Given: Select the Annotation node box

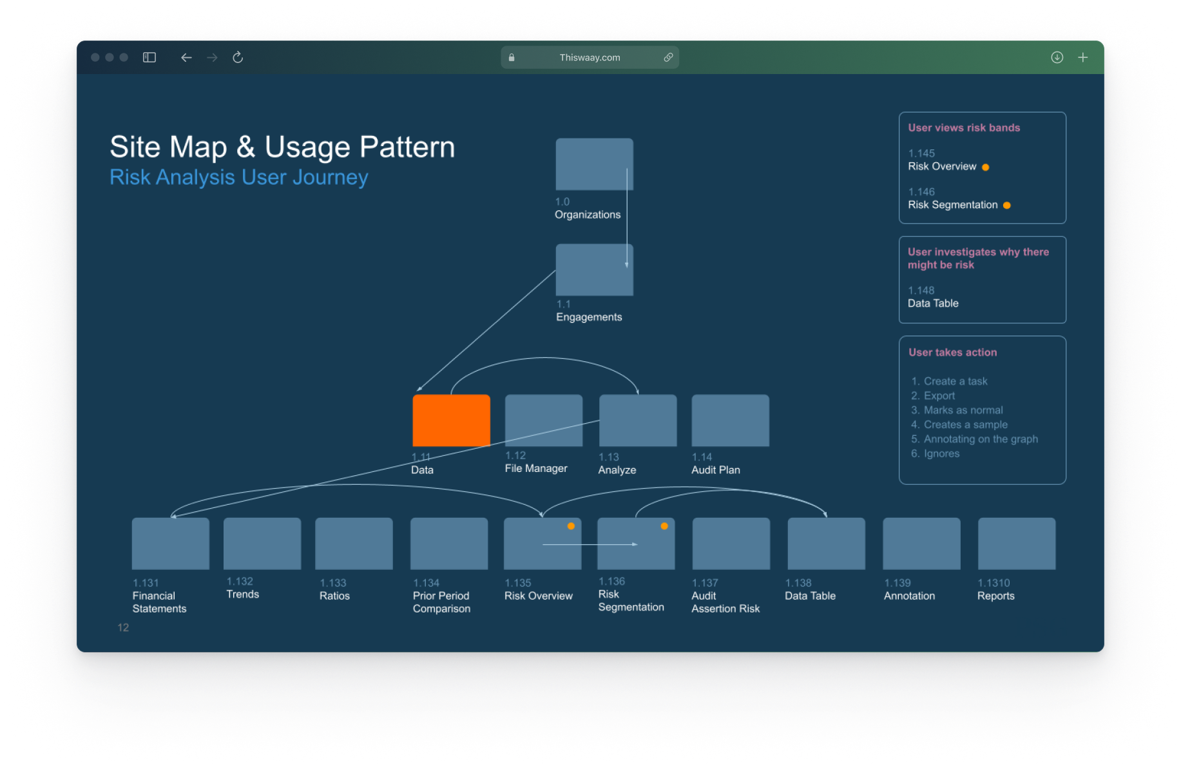Looking at the screenshot, I should [x=921, y=543].
